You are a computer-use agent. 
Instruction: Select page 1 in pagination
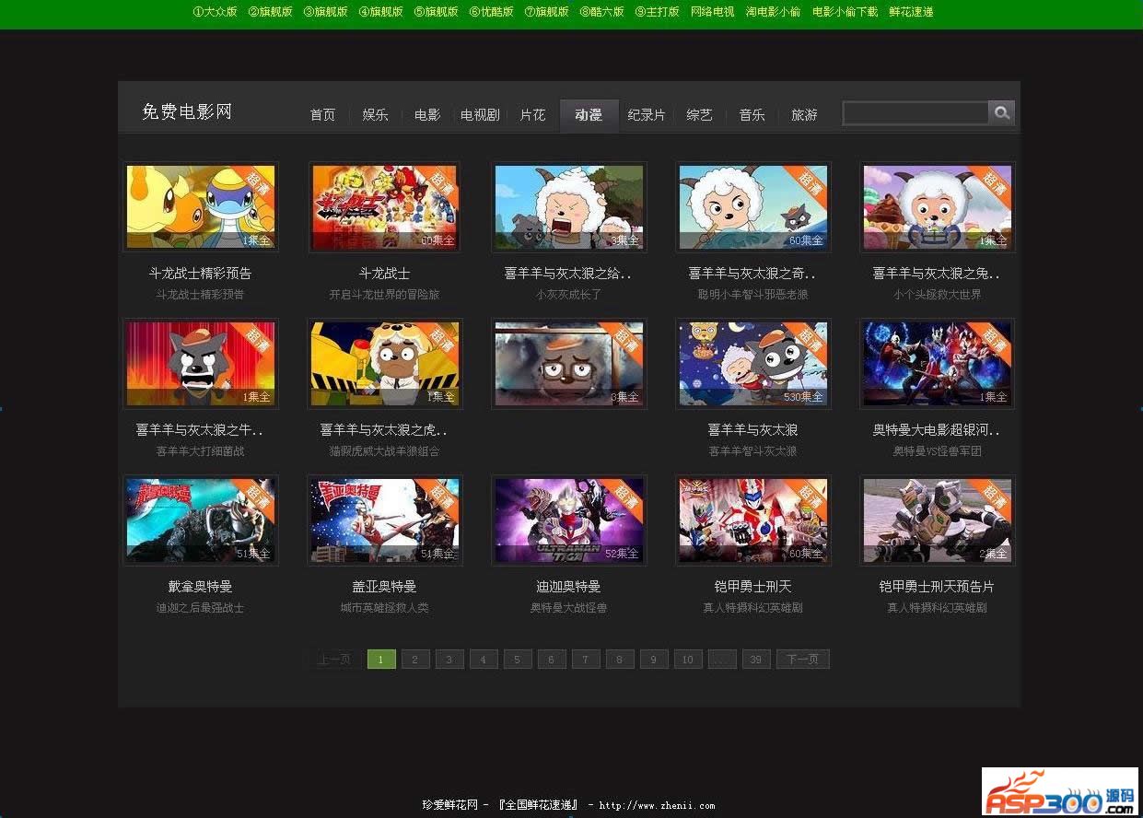tap(381, 660)
